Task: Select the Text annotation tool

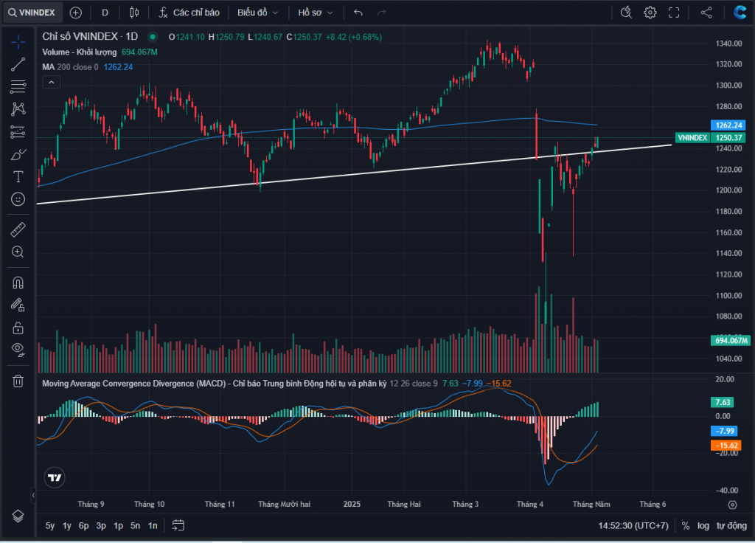Action: point(18,177)
